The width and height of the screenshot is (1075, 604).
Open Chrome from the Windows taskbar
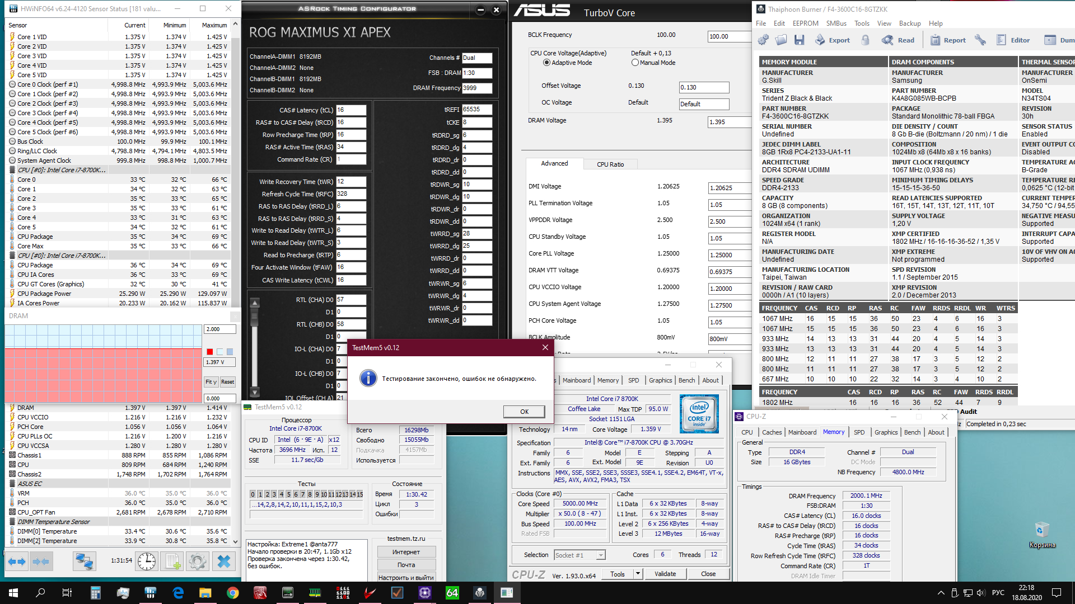pos(233,593)
